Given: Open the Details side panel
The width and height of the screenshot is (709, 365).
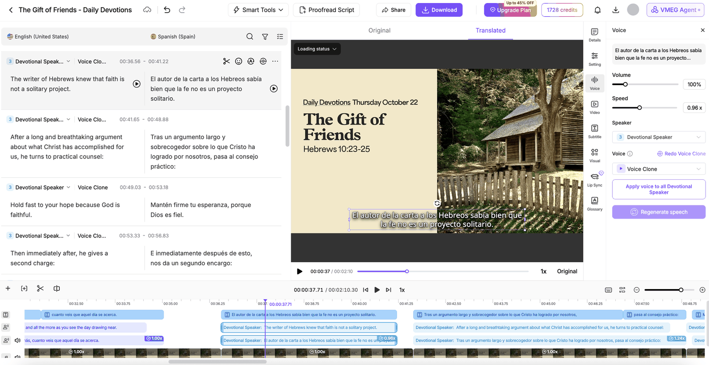Looking at the screenshot, I should 595,35.
